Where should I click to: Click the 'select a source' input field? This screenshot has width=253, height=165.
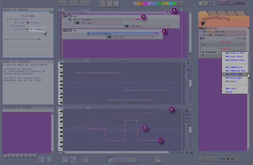pos(231,3)
